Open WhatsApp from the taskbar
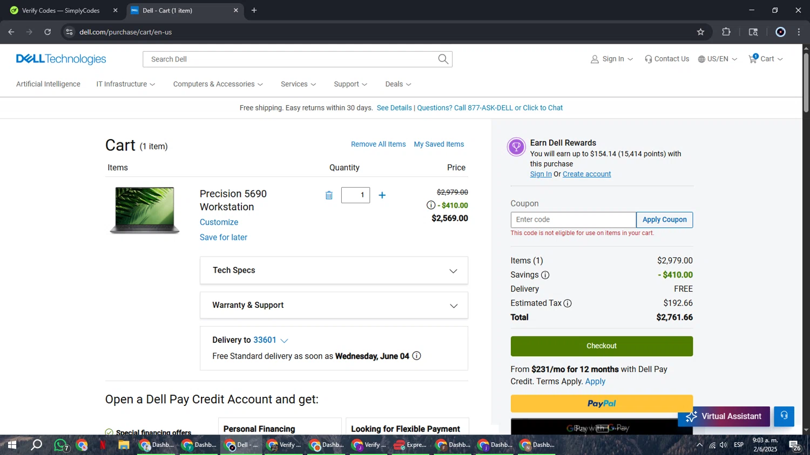Viewport: 810px width, 455px height. point(60,445)
